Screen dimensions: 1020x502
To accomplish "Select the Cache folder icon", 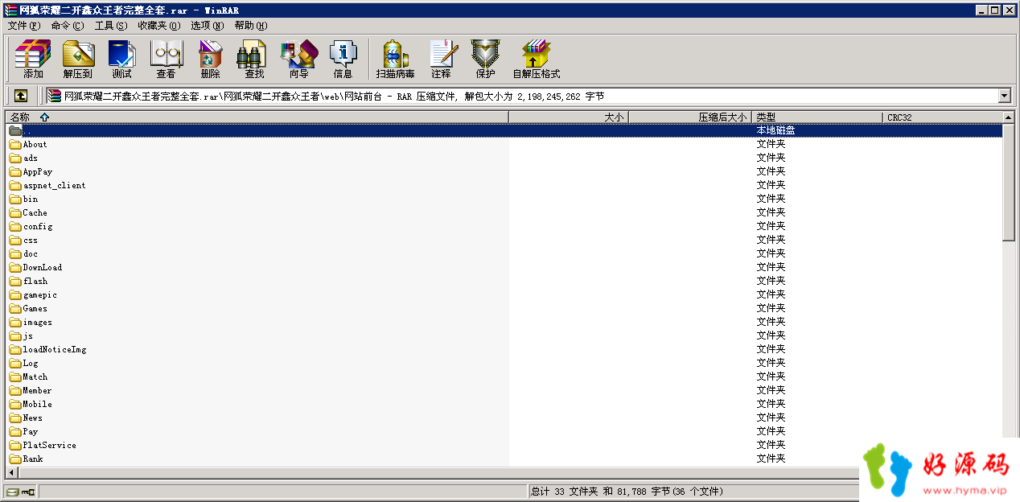I will coord(15,213).
